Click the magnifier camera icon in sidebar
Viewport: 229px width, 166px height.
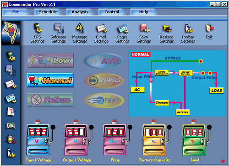[11, 126]
